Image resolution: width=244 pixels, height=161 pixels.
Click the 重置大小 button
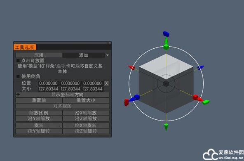pos(86,100)
